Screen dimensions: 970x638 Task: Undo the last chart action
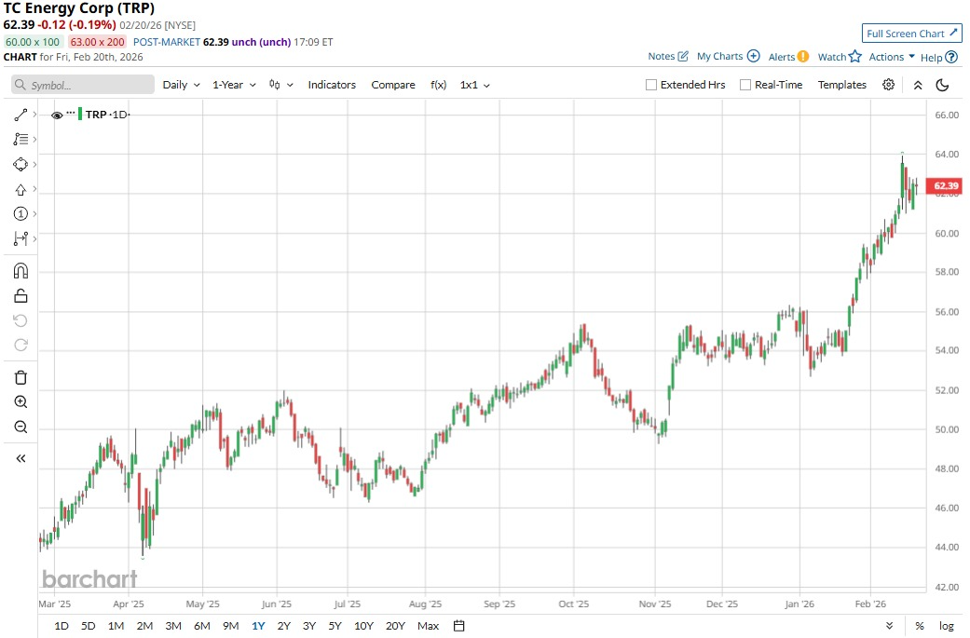[20, 320]
